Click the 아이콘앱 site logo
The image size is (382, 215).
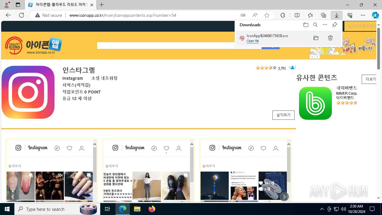tap(33, 45)
